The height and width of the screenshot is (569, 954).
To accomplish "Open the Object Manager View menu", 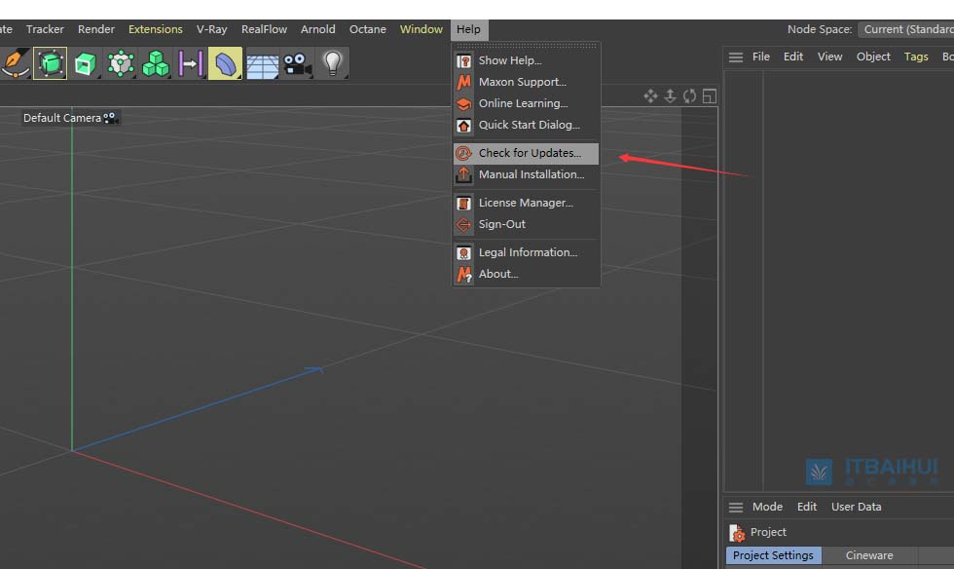I will click(x=829, y=57).
